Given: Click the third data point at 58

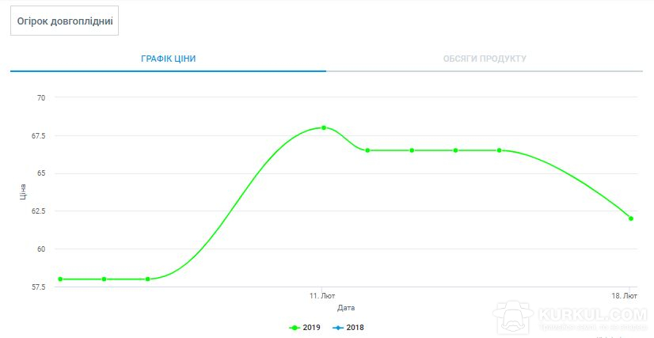Looking at the screenshot, I should (147, 279).
